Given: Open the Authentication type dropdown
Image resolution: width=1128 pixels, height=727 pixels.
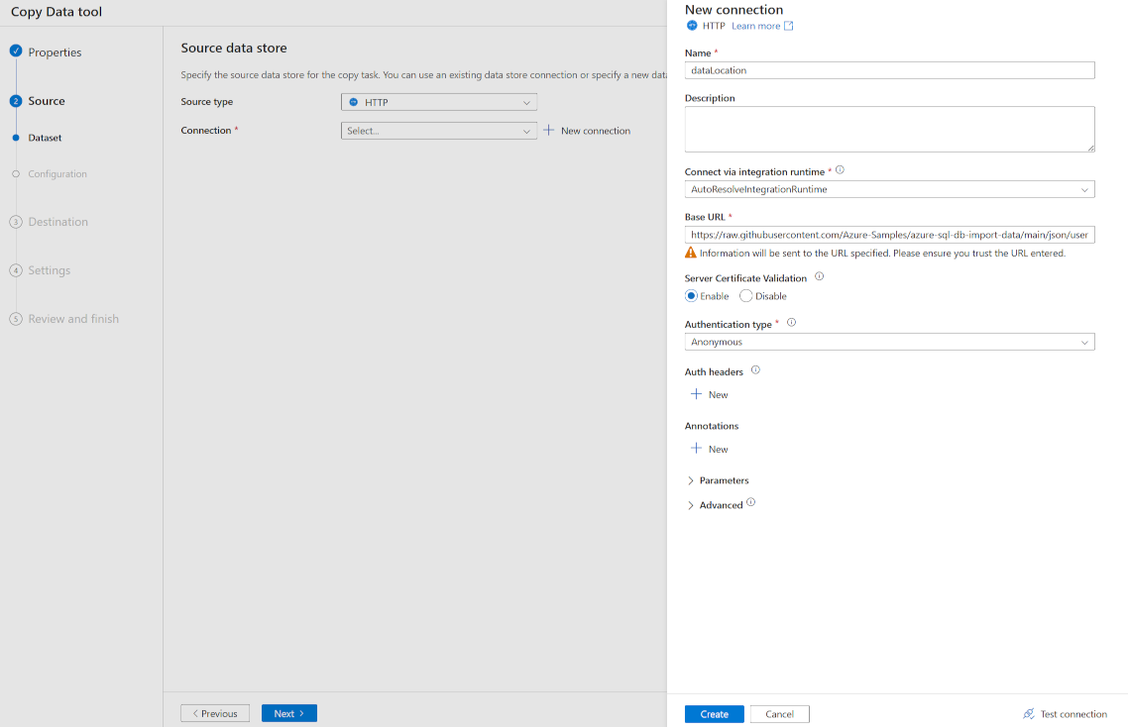Looking at the screenshot, I should click(889, 341).
